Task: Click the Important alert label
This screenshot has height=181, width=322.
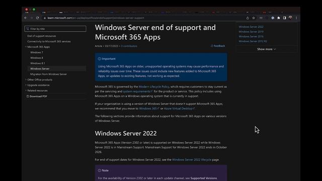Action: pos(107,59)
